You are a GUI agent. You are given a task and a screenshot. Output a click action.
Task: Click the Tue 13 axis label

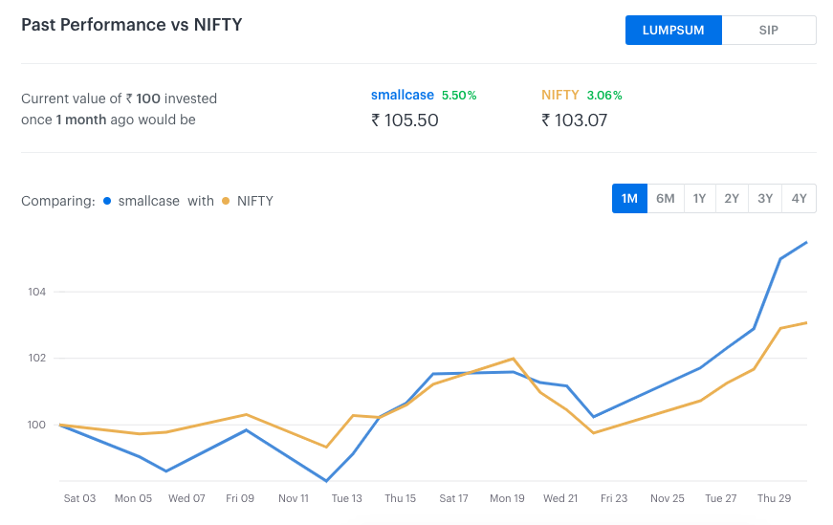[347, 498]
